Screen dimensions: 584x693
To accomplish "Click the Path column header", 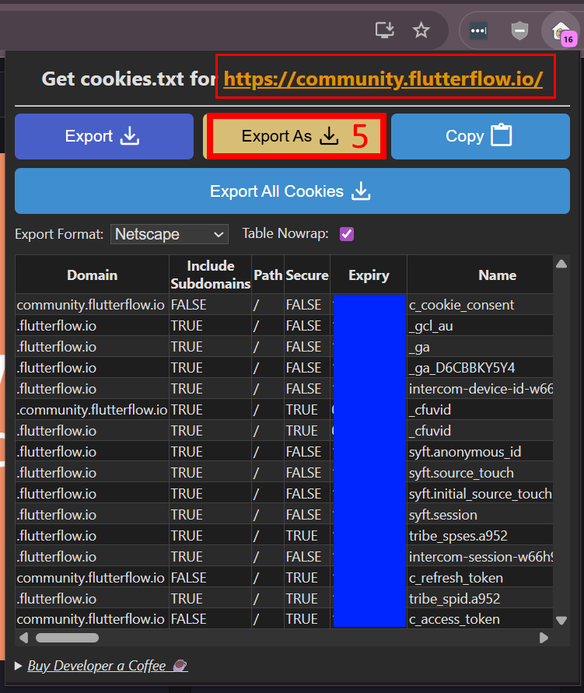I will pyautogui.click(x=268, y=275).
